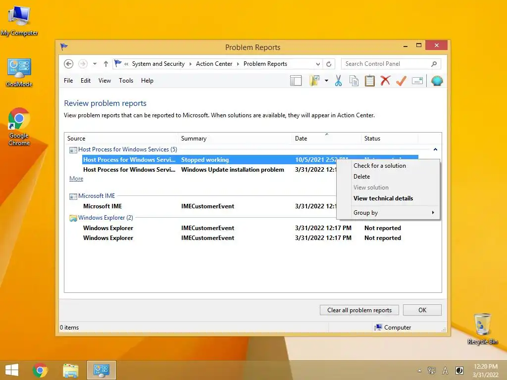Screen dimensions: 507x380
Task: Click System and Security breadcrumb
Action: coord(158,64)
